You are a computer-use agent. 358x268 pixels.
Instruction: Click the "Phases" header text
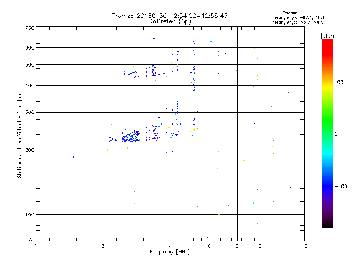pos(290,13)
